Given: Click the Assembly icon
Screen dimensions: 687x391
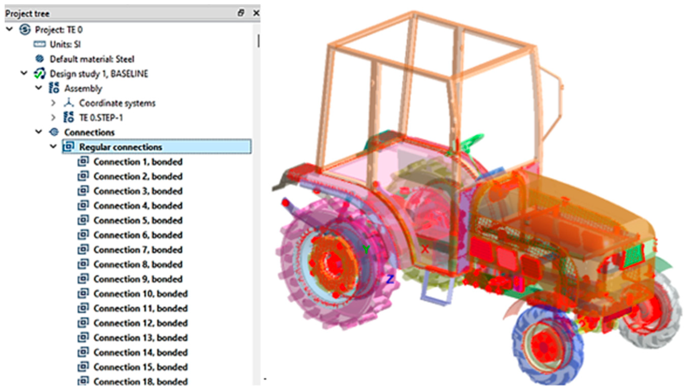Looking at the screenshot, I should coord(54,88).
